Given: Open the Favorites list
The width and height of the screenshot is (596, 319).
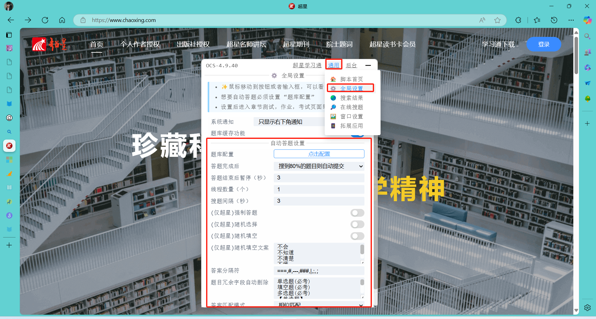Looking at the screenshot, I should tap(537, 20).
